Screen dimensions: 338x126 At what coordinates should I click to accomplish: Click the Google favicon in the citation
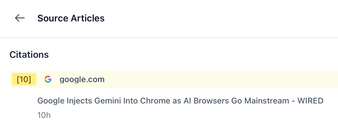(x=48, y=79)
